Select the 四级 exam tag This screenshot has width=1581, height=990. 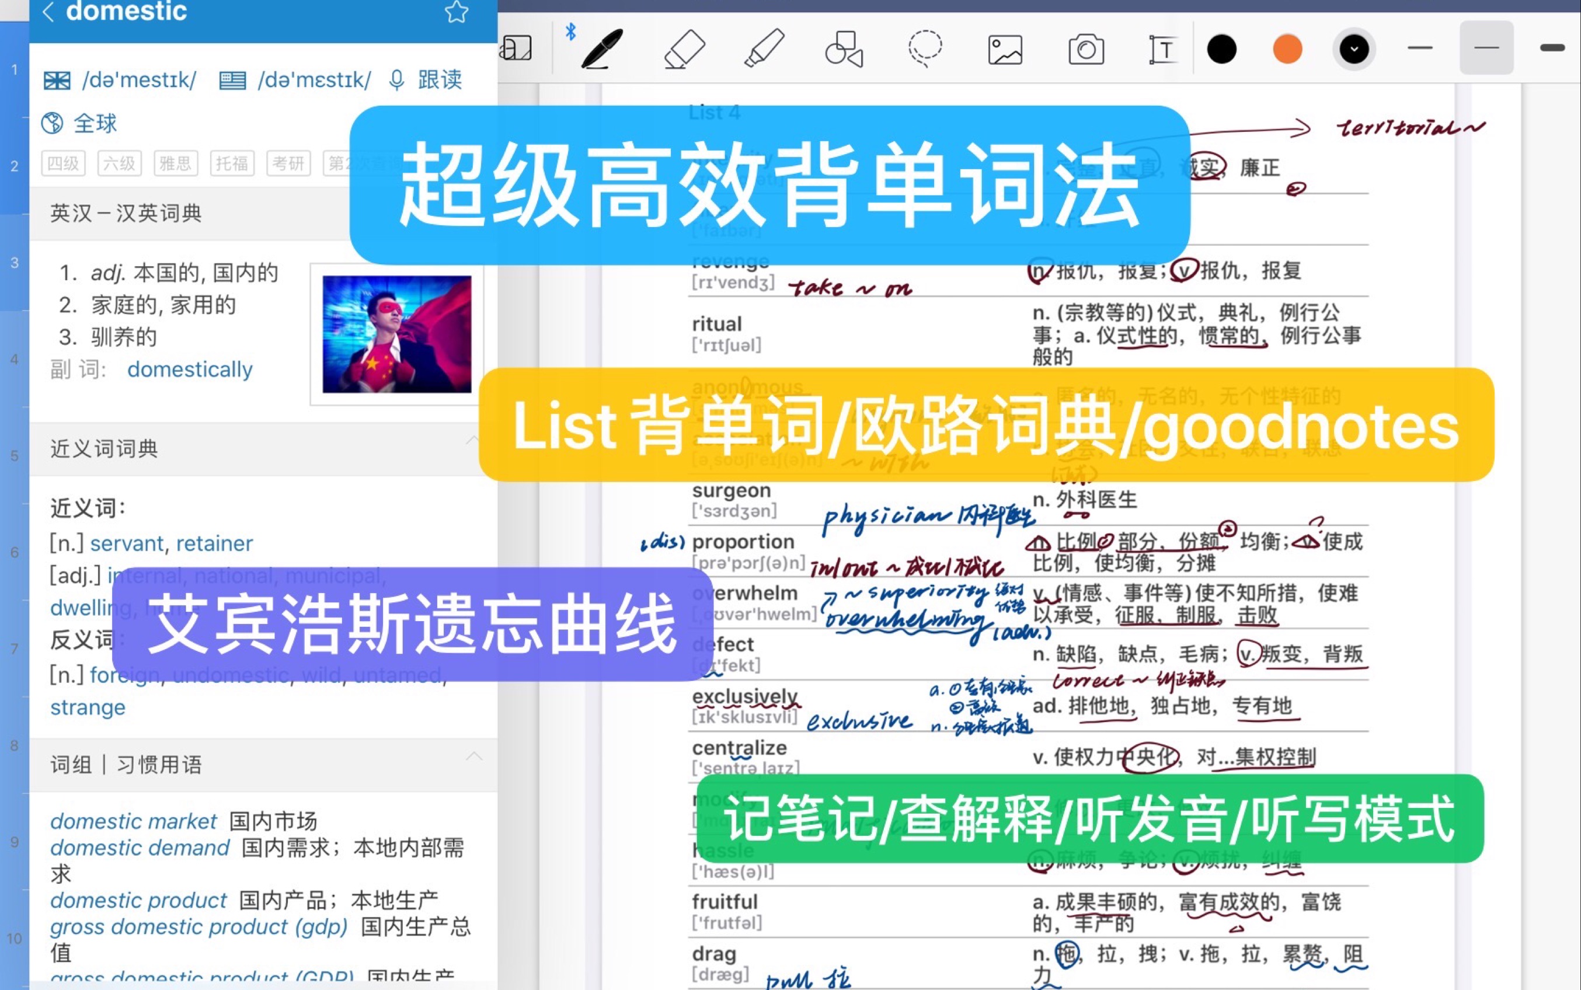[x=64, y=163]
